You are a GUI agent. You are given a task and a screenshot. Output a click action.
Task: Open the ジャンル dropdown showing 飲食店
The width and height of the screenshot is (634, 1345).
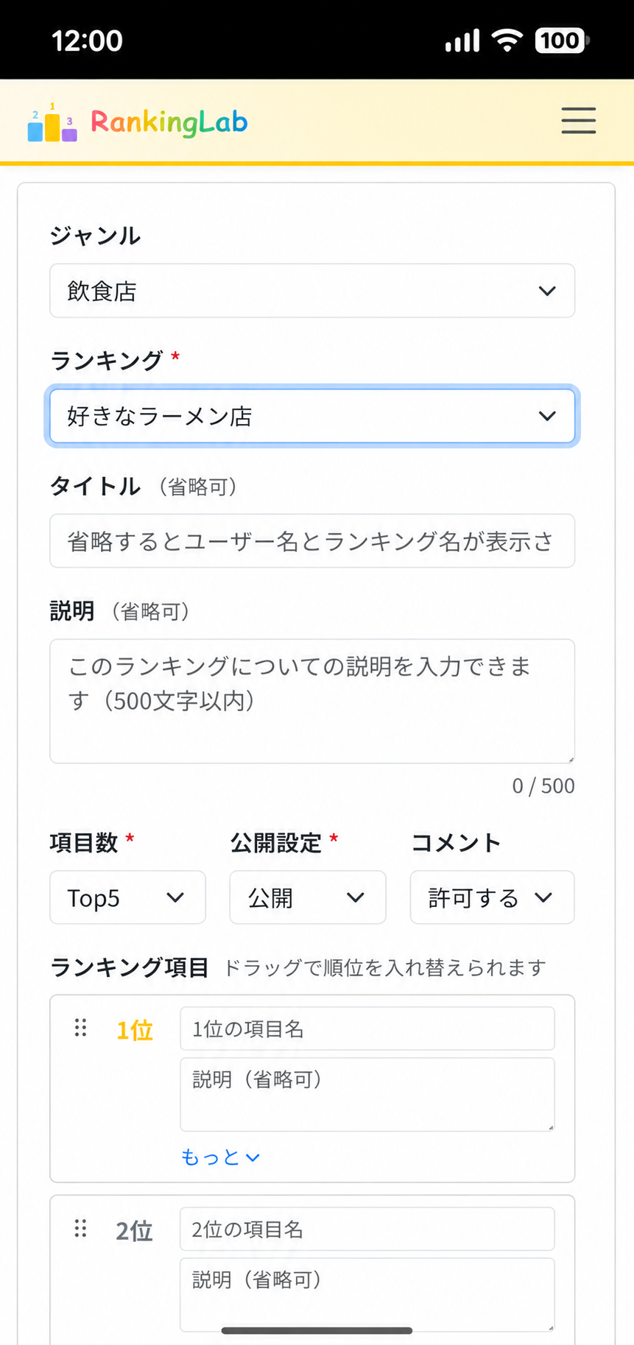click(x=312, y=291)
